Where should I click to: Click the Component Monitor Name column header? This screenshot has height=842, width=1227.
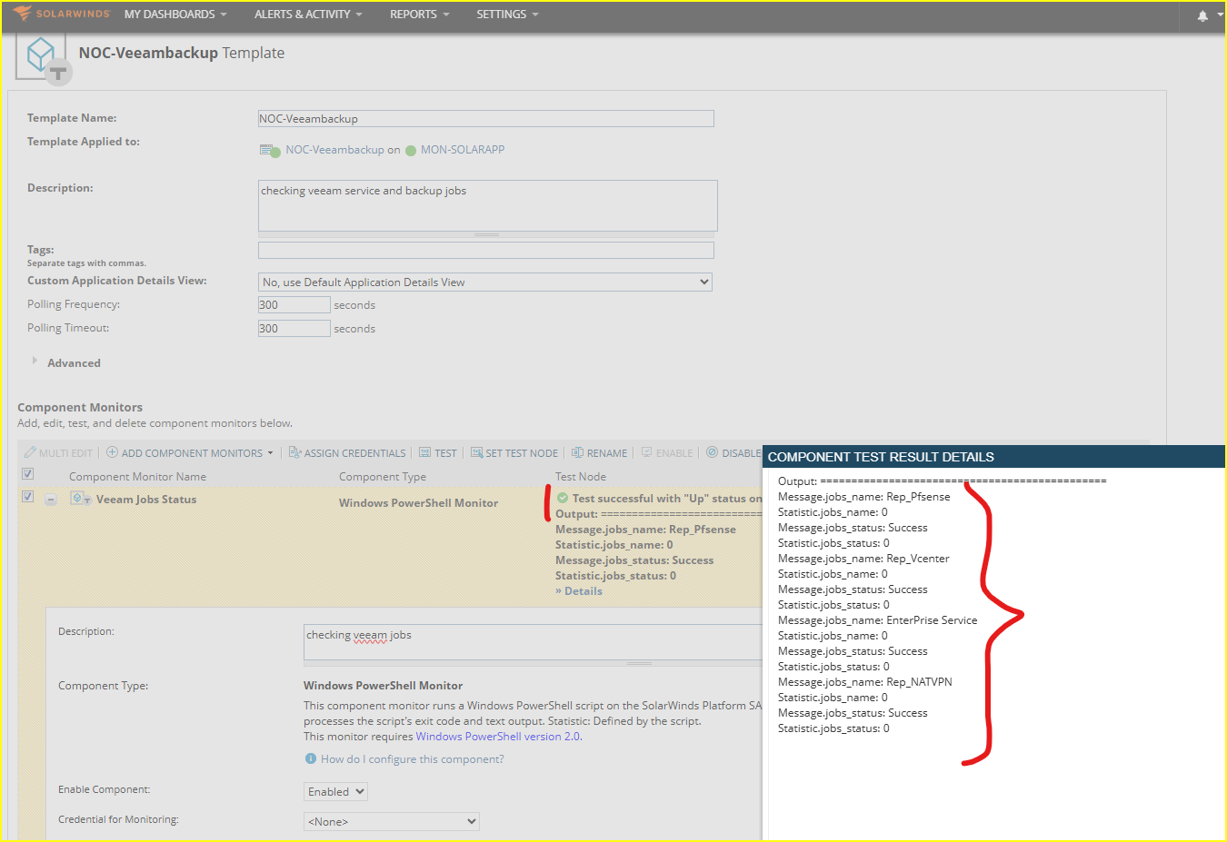coord(137,477)
